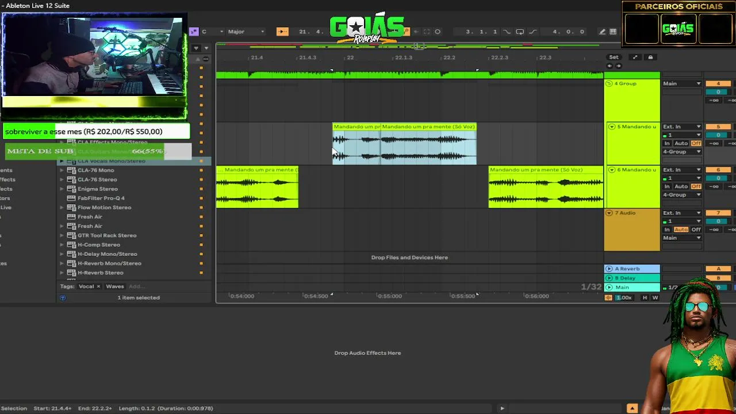The height and width of the screenshot is (414, 736).
Task: Click the H-Comp Stereo plugin icon
Action: click(x=71, y=244)
